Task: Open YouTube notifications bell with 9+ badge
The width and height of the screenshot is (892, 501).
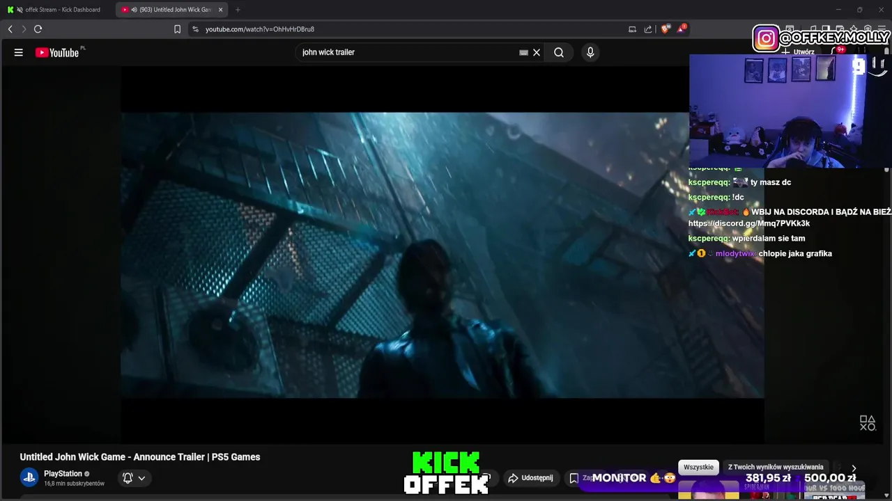Action: coord(836,52)
